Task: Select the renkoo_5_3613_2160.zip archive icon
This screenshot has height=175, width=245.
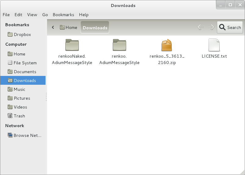Action: pyautogui.click(x=167, y=45)
